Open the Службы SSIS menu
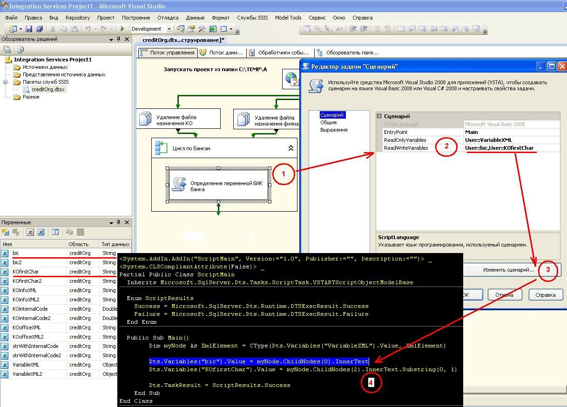The image size is (567, 407). (x=252, y=18)
